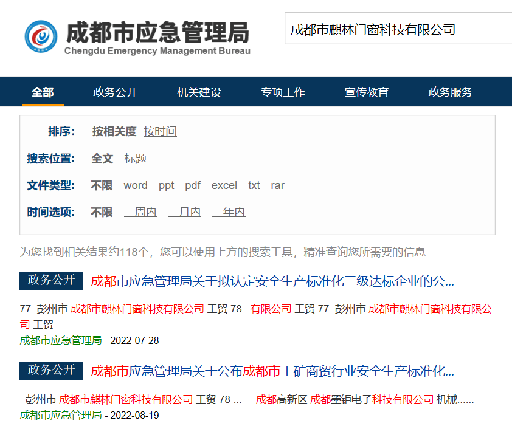Click the 搜索位置: label

(50, 159)
